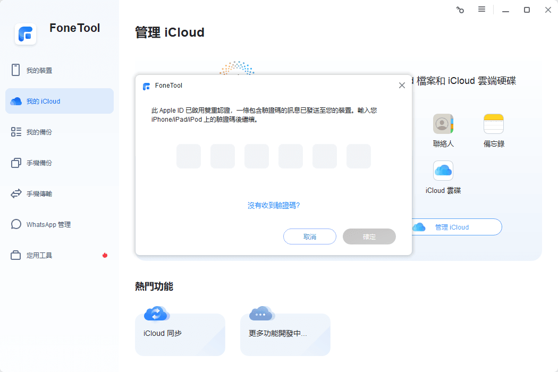Image resolution: width=558 pixels, height=372 pixels.
Task: Open the Toolbox sidebar item
Action: (x=39, y=255)
